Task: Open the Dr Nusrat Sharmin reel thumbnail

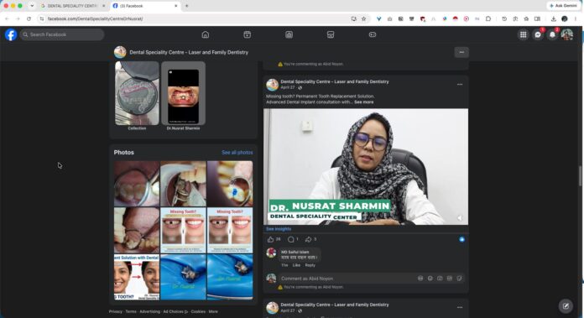Action: click(x=183, y=93)
